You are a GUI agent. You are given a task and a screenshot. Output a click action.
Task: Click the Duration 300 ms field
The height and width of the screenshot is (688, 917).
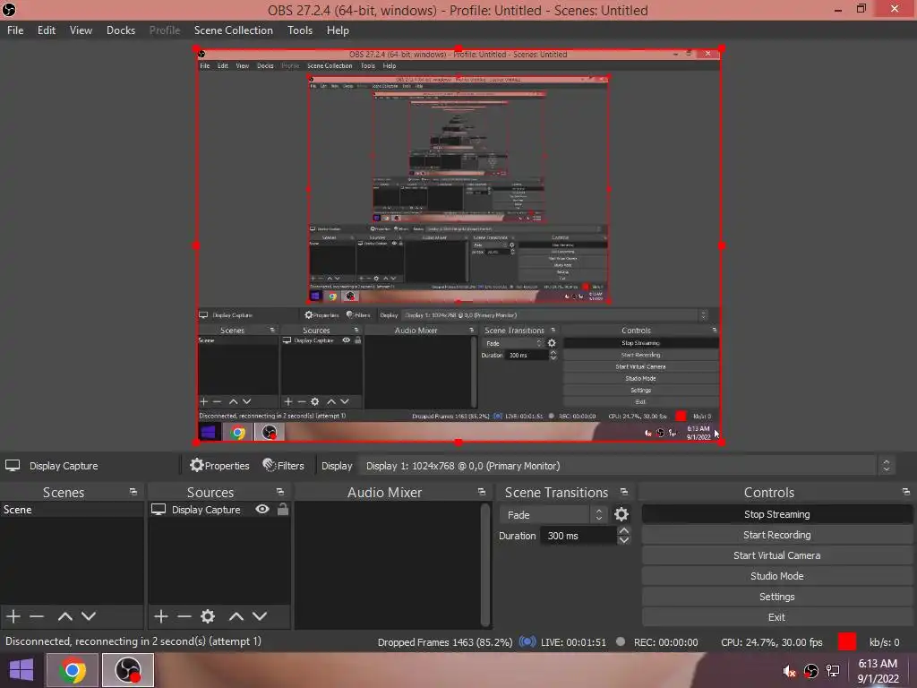(x=580, y=536)
